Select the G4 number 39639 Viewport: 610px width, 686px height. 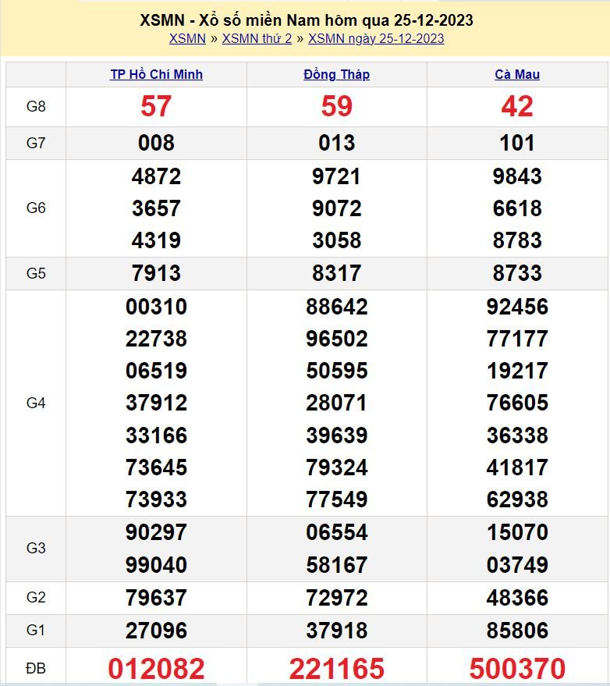click(337, 435)
